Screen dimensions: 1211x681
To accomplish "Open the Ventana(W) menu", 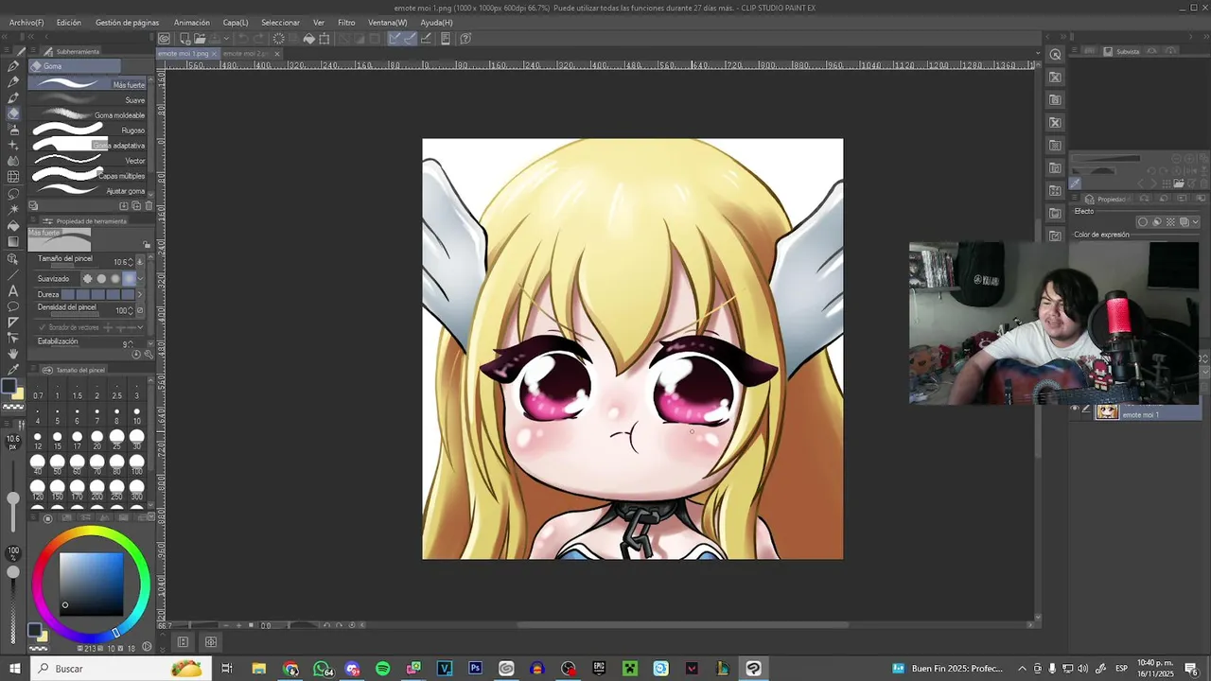I will tap(387, 23).
